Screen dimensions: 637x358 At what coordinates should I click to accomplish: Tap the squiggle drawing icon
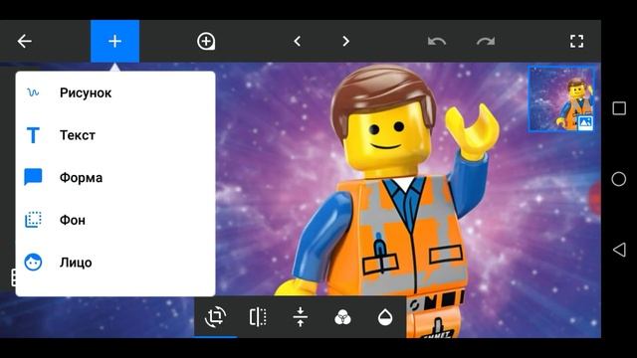33,92
